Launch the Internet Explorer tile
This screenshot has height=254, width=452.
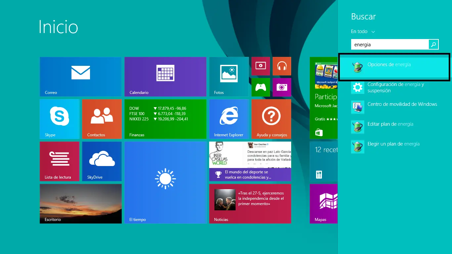pyautogui.click(x=229, y=119)
